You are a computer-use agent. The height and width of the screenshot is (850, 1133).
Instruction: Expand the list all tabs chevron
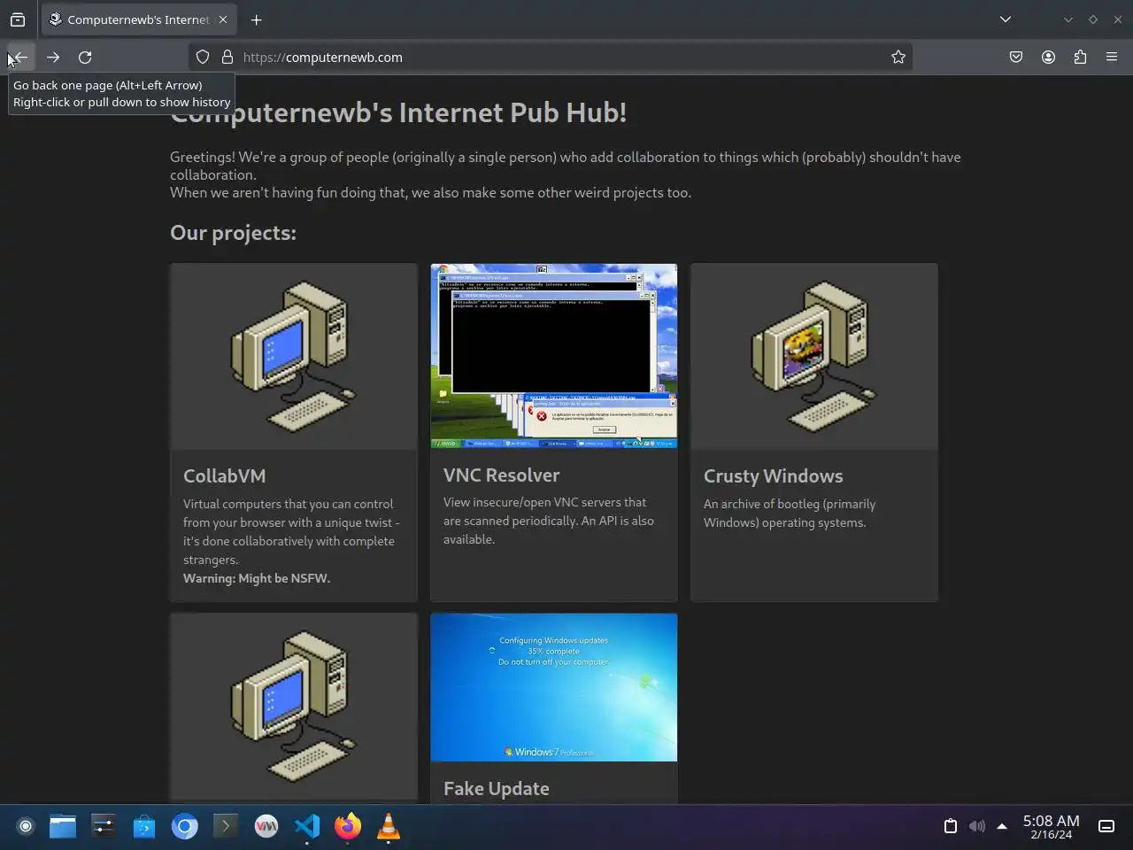[x=1006, y=19]
